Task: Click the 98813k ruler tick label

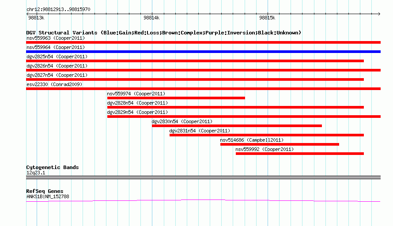Action: point(36,18)
